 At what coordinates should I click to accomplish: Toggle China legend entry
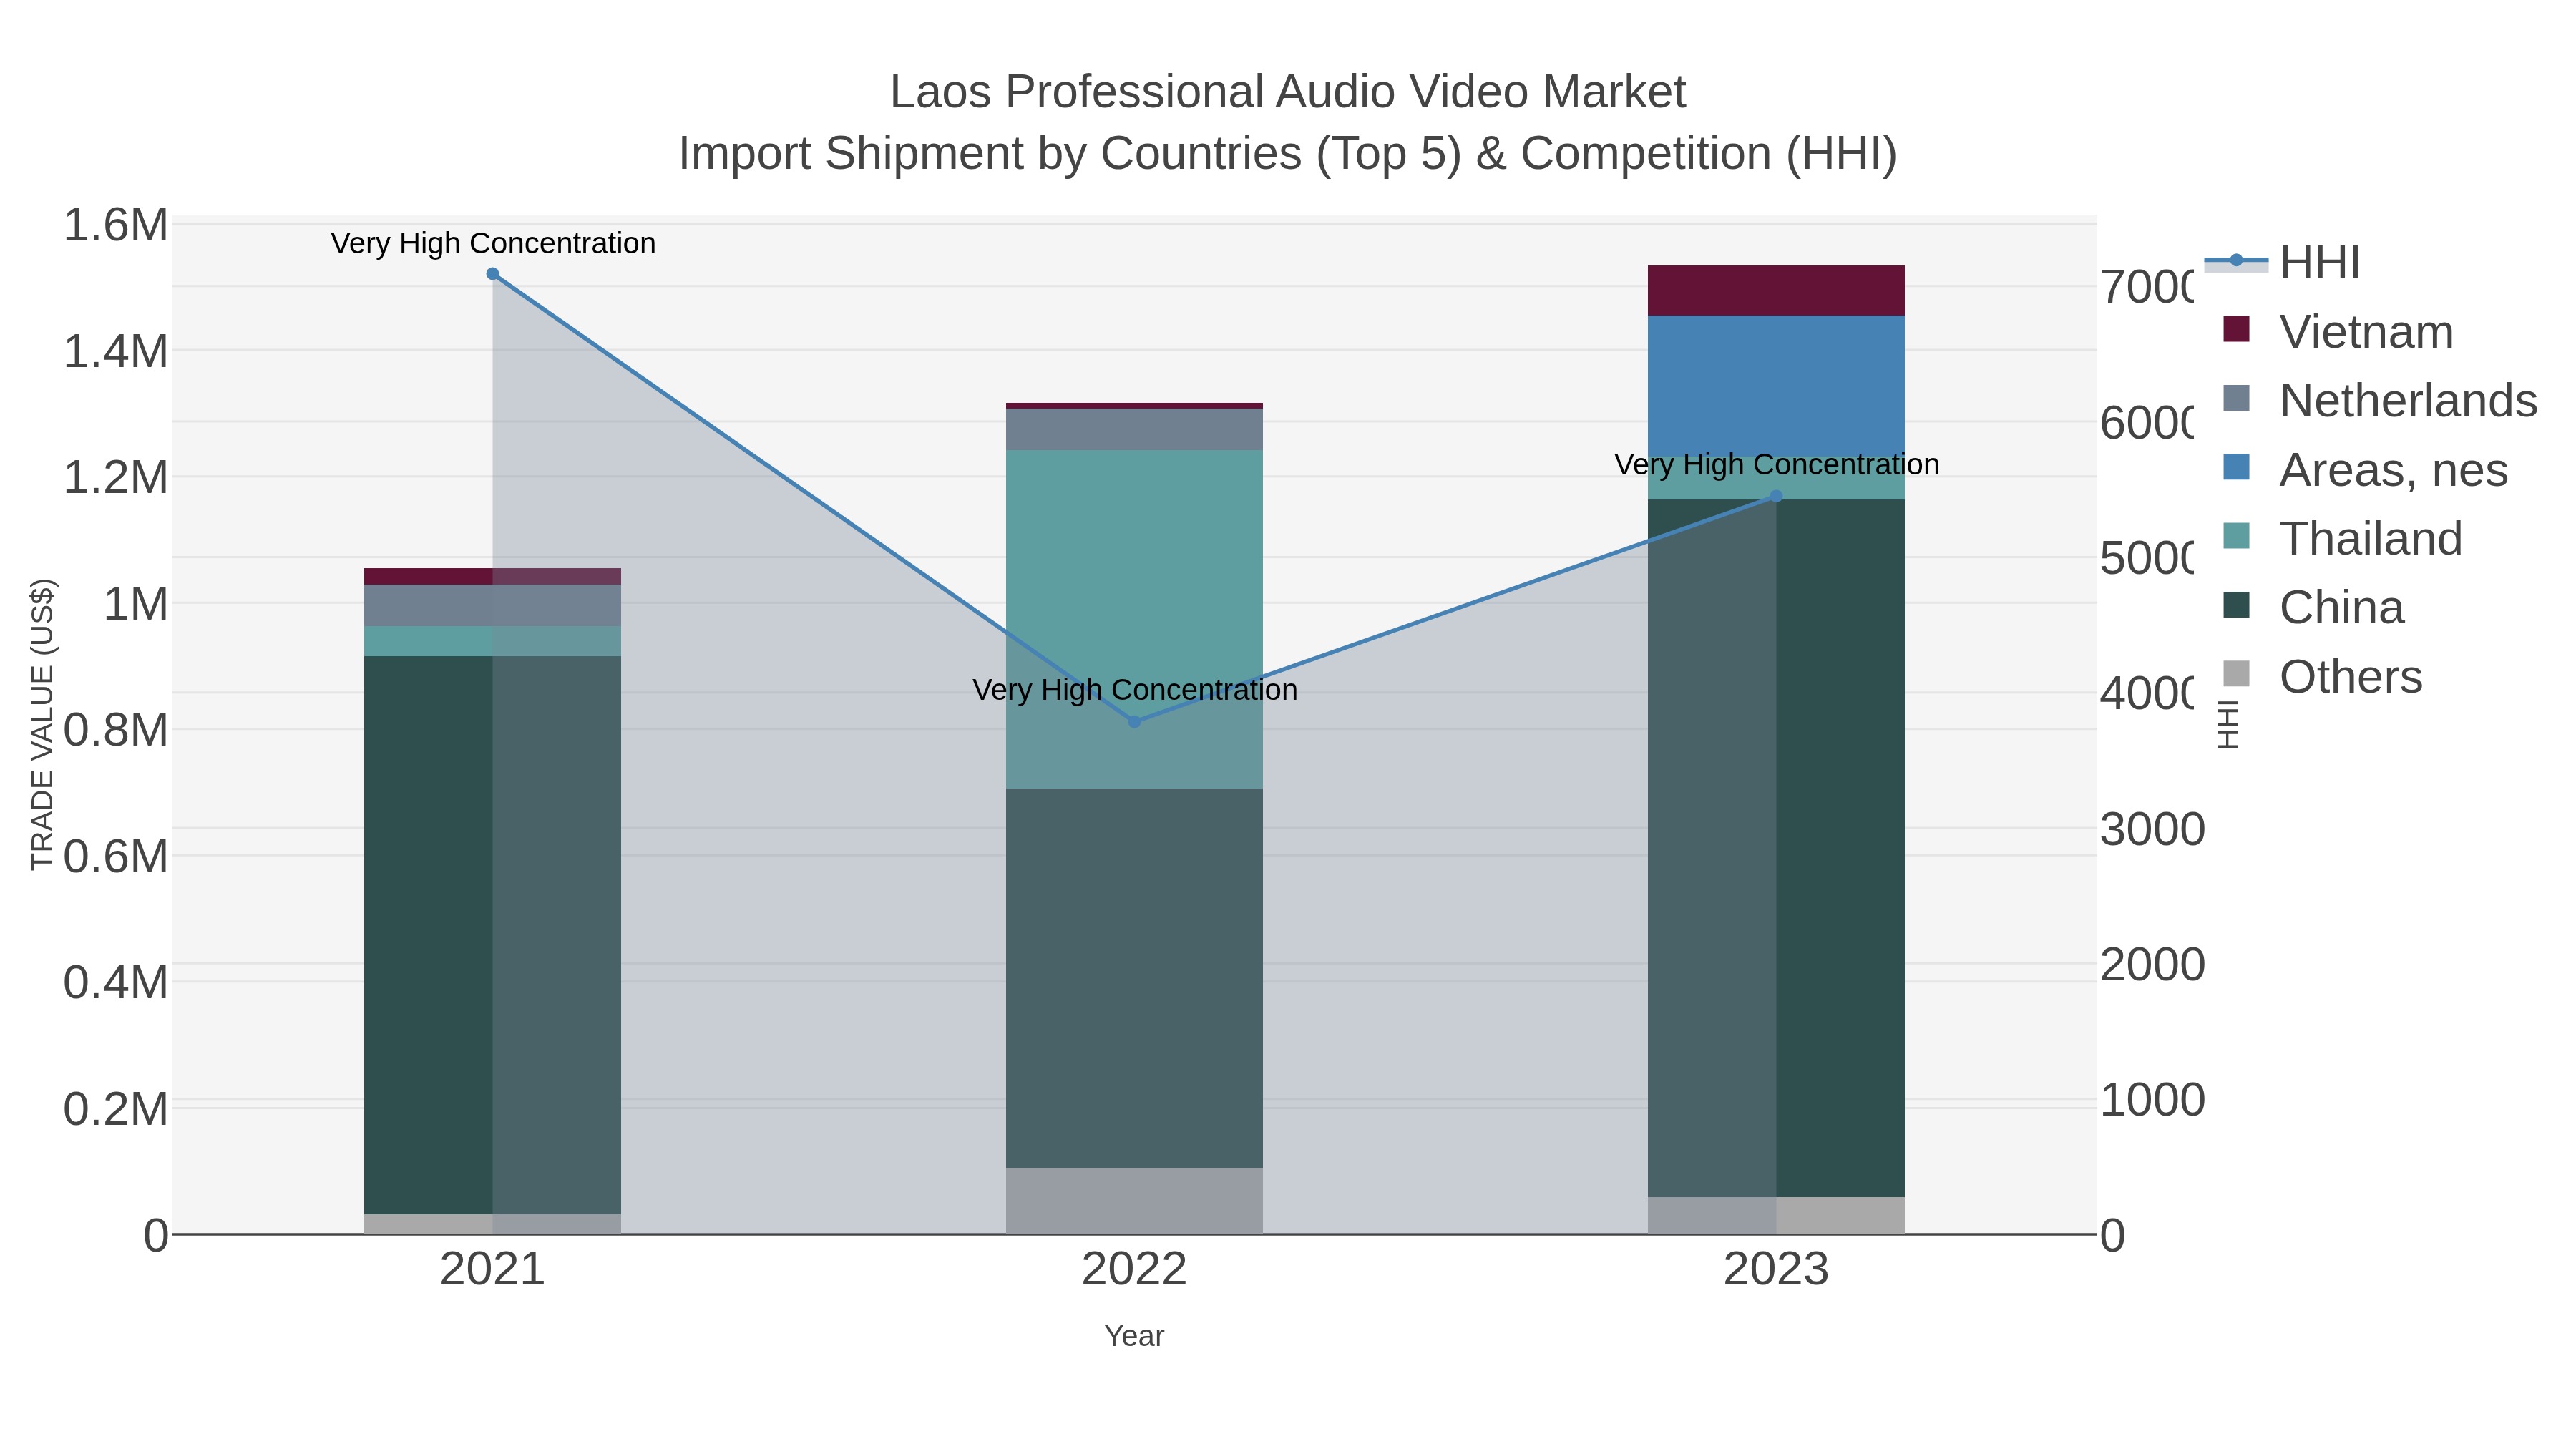[x=2313, y=608]
